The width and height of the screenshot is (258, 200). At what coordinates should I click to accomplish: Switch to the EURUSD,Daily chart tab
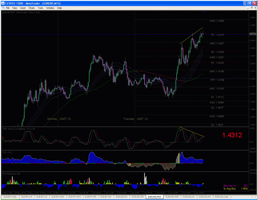(x=222, y=197)
